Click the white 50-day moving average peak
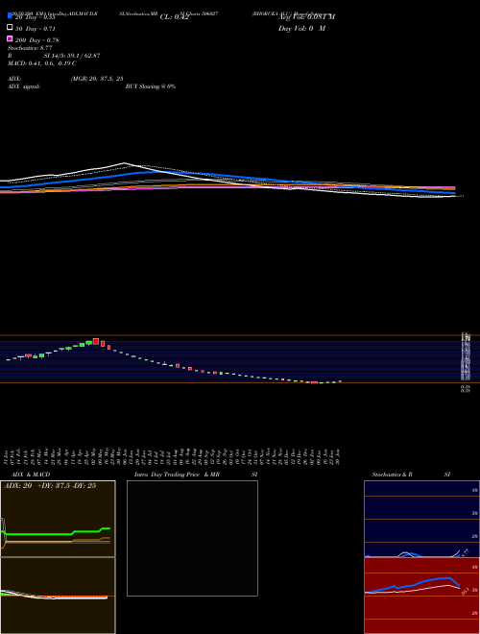480x634 pixels. click(x=124, y=163)
